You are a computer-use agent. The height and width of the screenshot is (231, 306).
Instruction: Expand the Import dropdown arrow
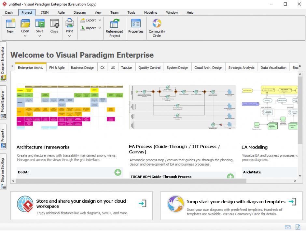(x=100, y=28)
